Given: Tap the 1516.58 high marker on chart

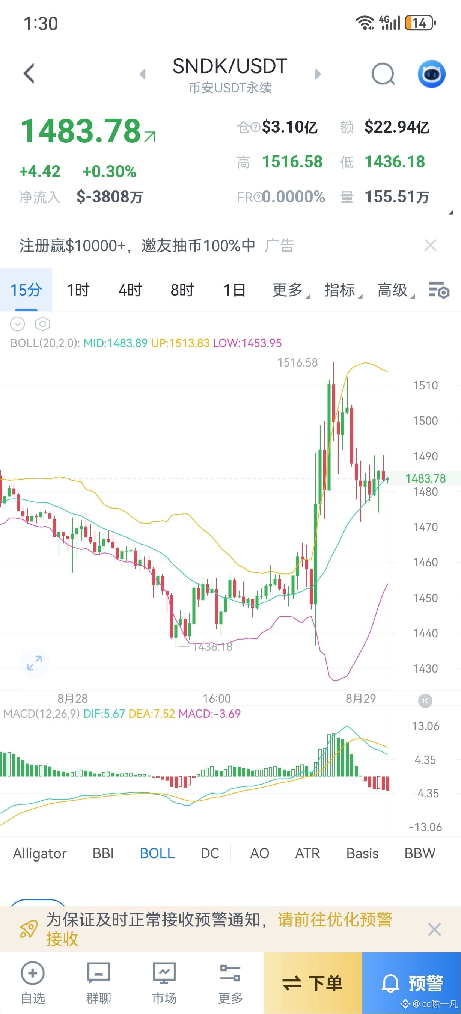Looking at the screenshot, I should tap(297, 362).
